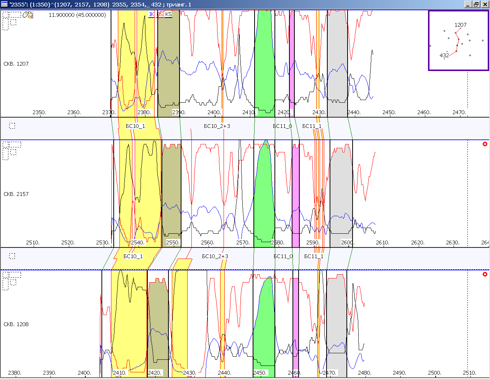
Task: Click БС10_1 label in upper correlation strip
Action: [x=136, y=126]
